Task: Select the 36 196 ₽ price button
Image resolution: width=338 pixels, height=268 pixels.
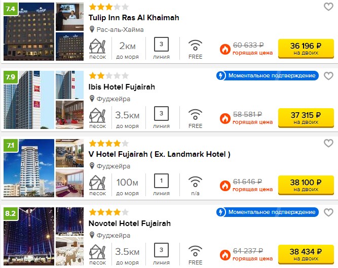Action: click(306, 49)
